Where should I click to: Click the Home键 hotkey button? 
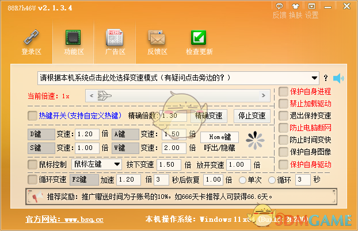pyautogui.click(x=220, y=137)
